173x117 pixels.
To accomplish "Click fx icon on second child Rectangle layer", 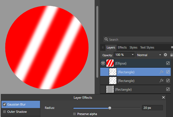I will (x=162, y=81).
